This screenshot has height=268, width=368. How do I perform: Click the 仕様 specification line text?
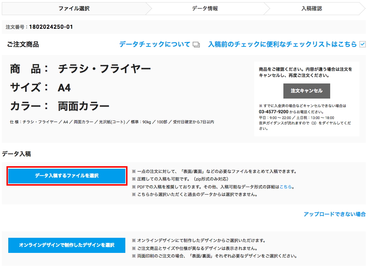[112, 122]
